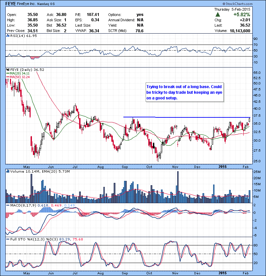Screen dimensions: 266x276
Task: Click the 'Yield:' label
Action: (x=112, y=25)
